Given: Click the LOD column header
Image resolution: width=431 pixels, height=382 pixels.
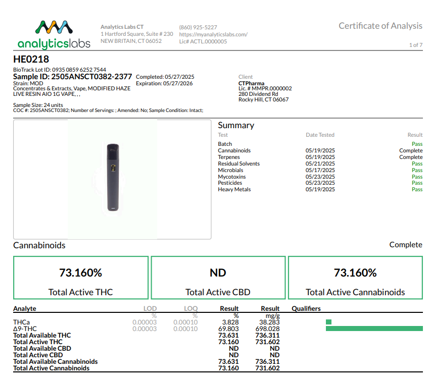Looking at the screenshot, I should [x=150, y=308].
